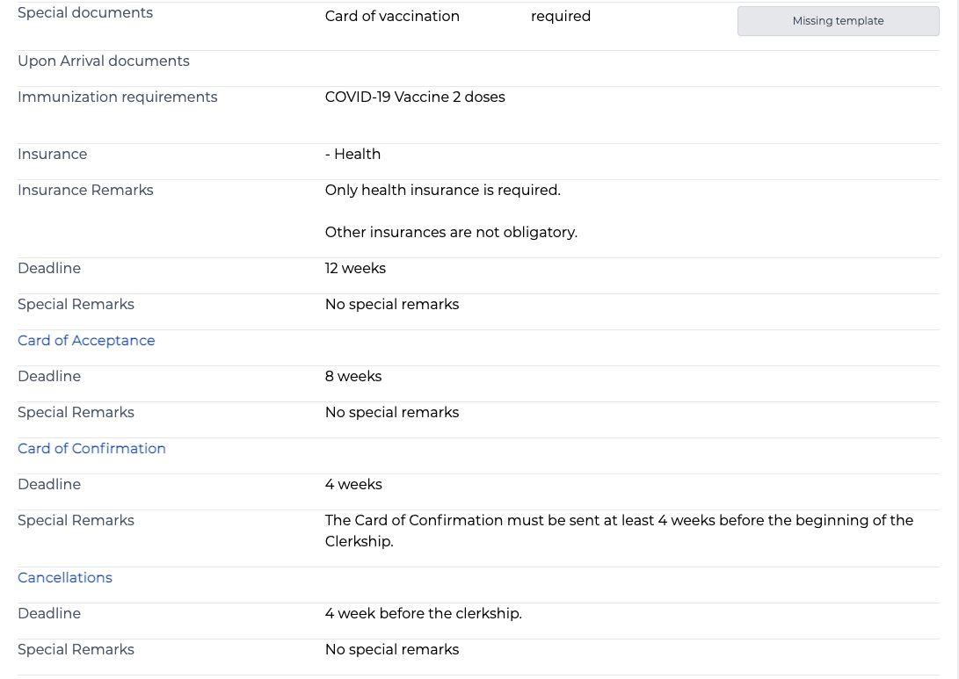Click the Missing template button
959x679 pixels.
tap(838, 21)
